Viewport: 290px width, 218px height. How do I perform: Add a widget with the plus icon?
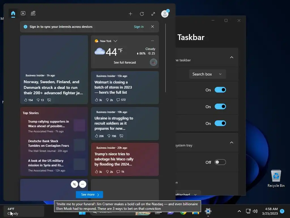click(130, 14)
